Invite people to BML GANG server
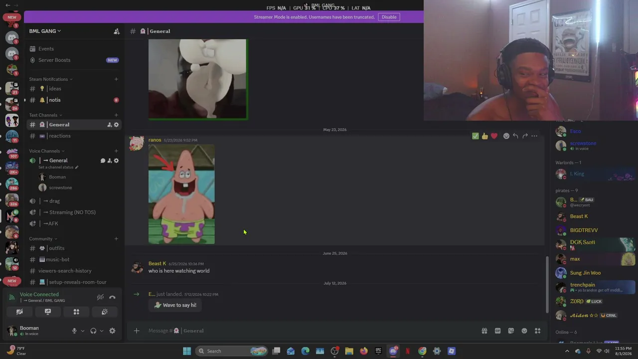The height and width of the screenshot is (359, 638). tap(117, 31)
